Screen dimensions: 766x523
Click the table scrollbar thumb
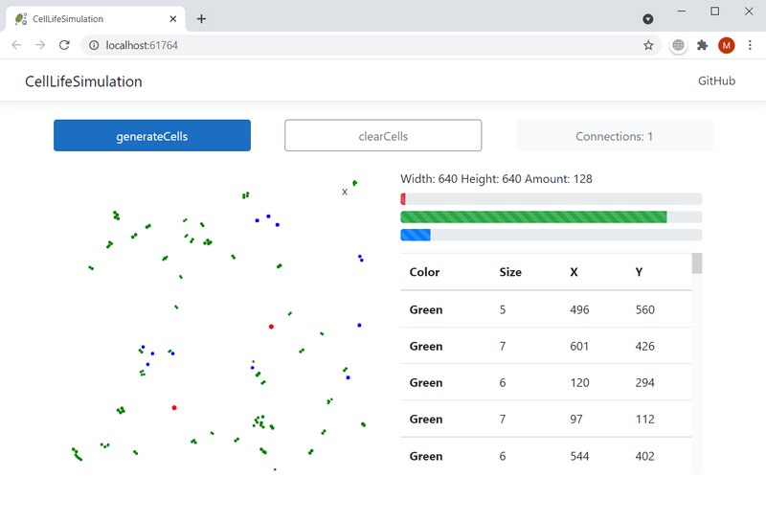697,263
